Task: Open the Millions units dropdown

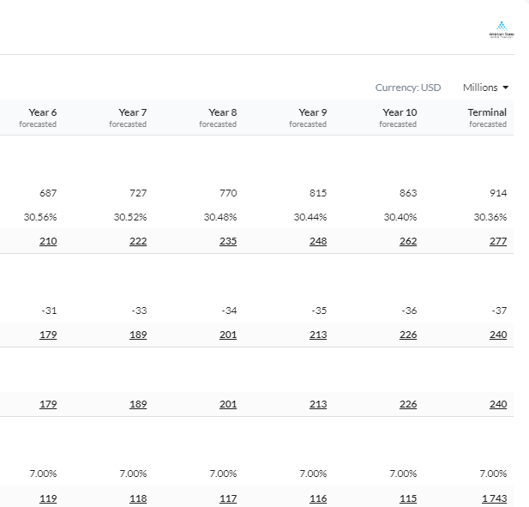Action: [486, 88]
